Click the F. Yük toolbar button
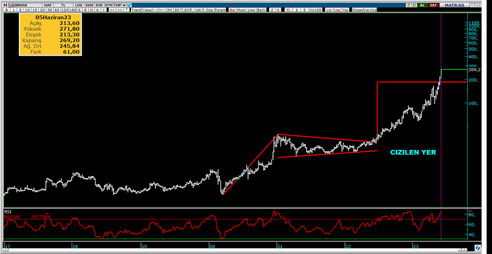 [x=196, y=10]
